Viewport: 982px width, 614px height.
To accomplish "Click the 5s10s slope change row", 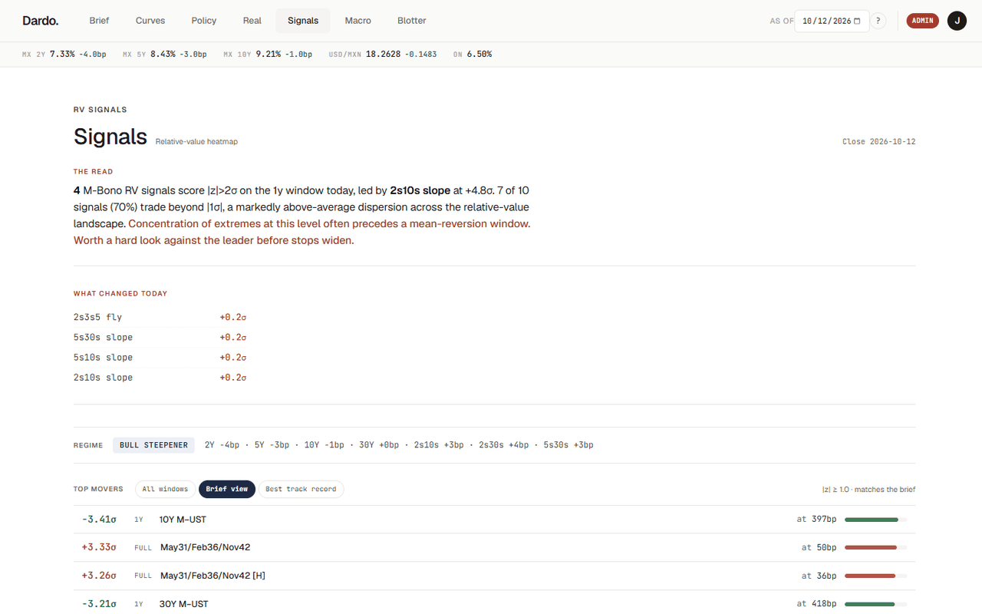I will 160,357.
